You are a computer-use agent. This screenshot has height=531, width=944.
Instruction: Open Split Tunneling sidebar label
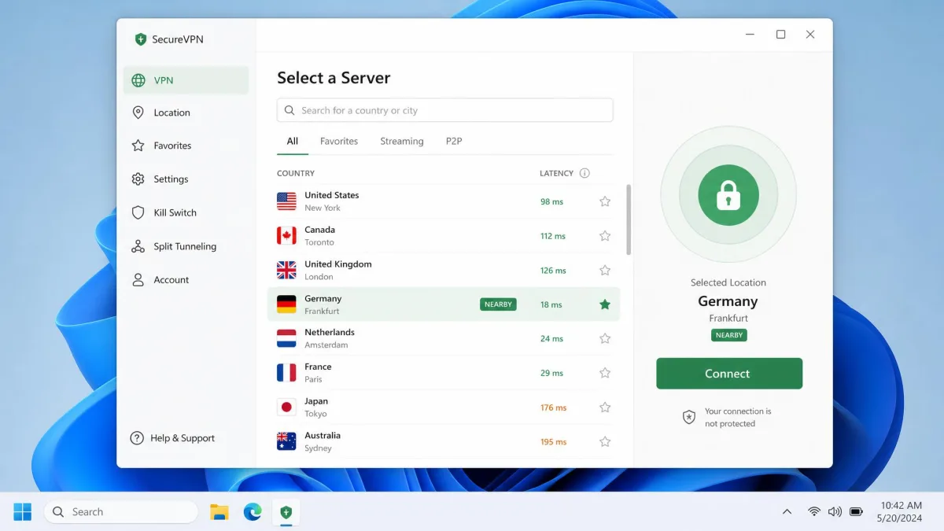click(185, 246)
